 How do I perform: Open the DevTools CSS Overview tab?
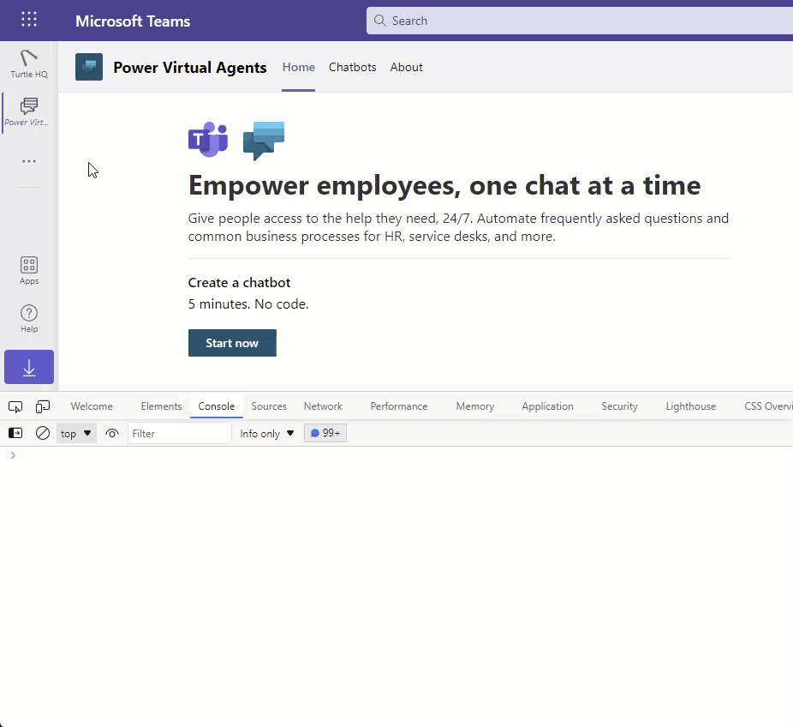(x=767, y=406)
